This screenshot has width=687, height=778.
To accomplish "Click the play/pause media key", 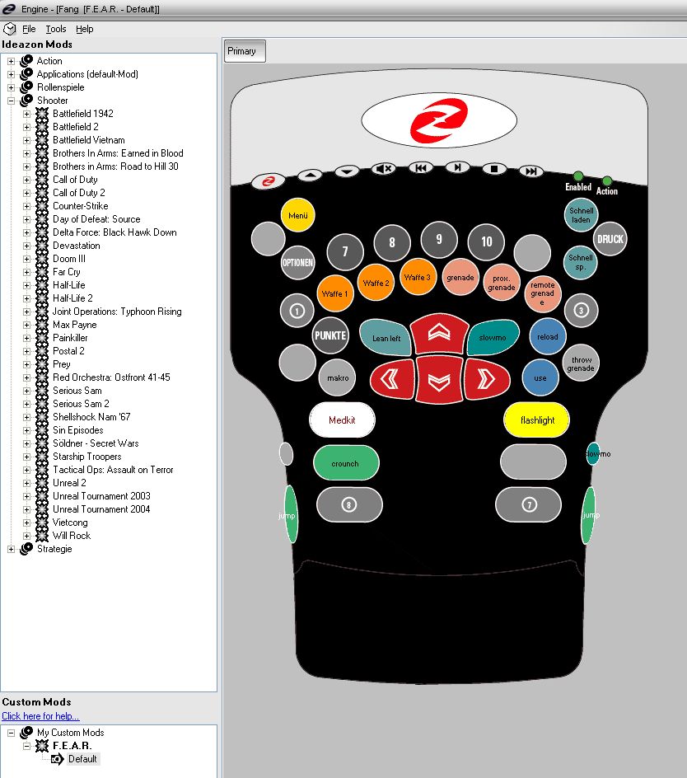I will click(x=457, y=167).
